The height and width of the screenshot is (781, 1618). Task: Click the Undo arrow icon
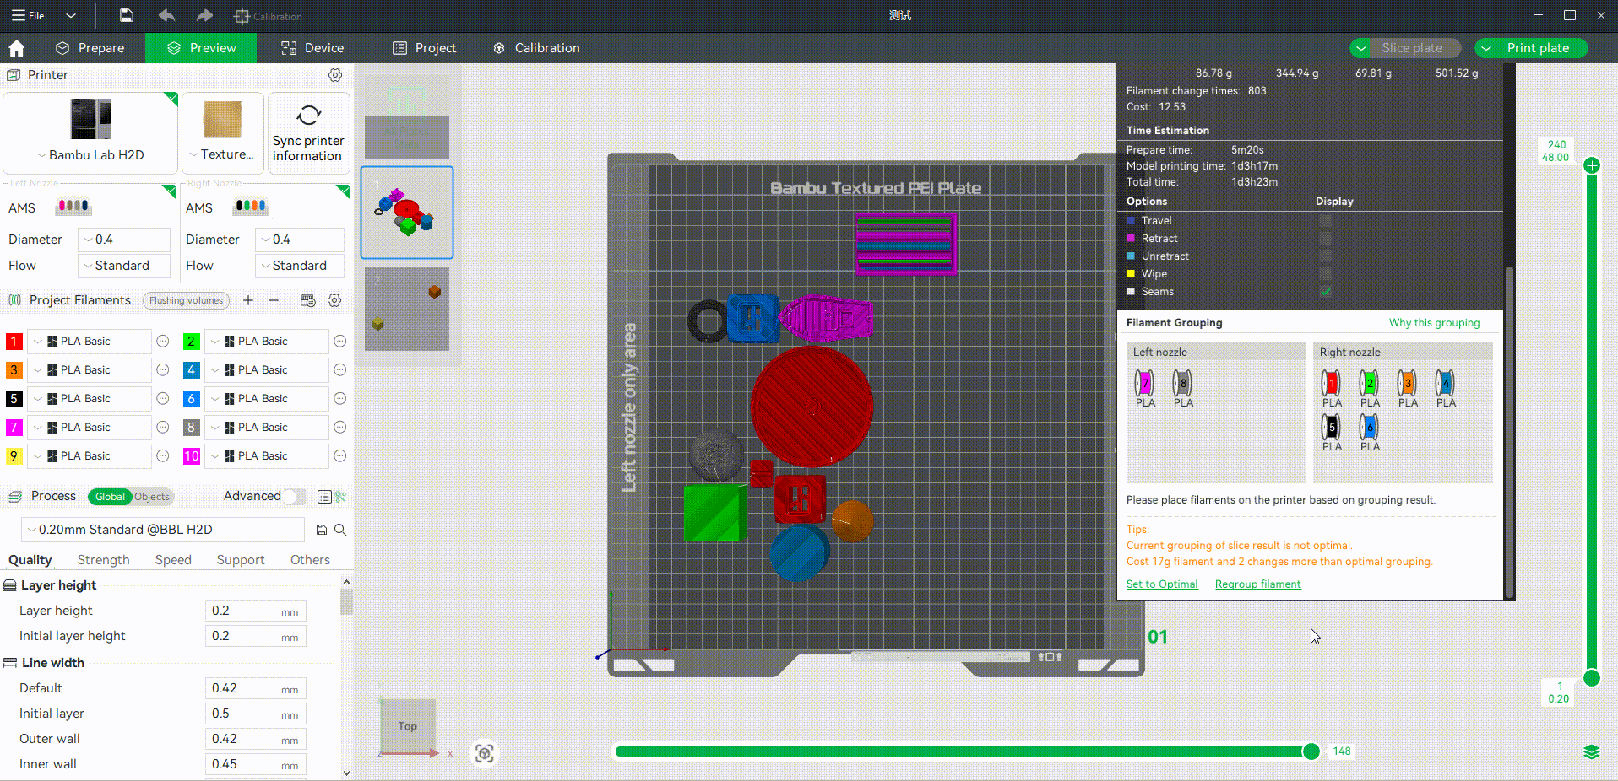click(166, 15)
